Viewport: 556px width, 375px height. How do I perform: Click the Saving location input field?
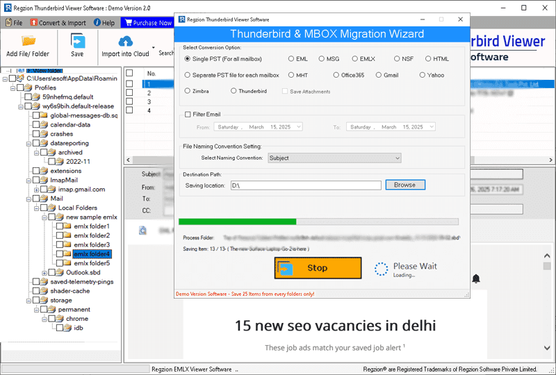(x=306, y=185)
